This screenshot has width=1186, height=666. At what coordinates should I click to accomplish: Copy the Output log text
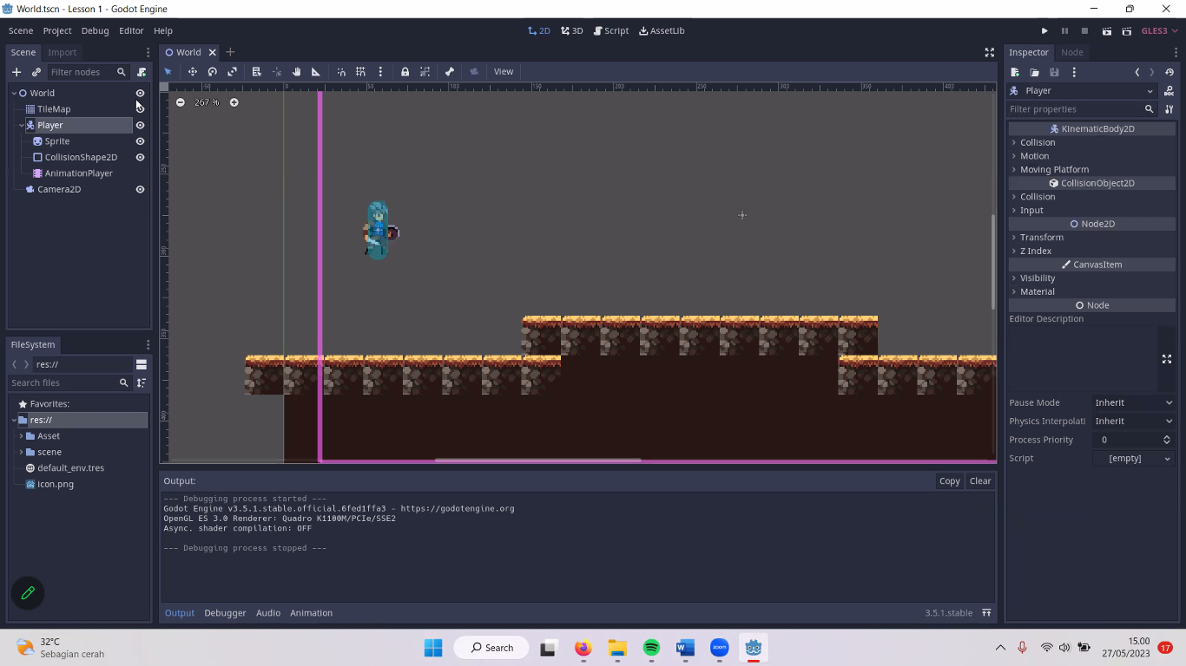pos(950,481)
